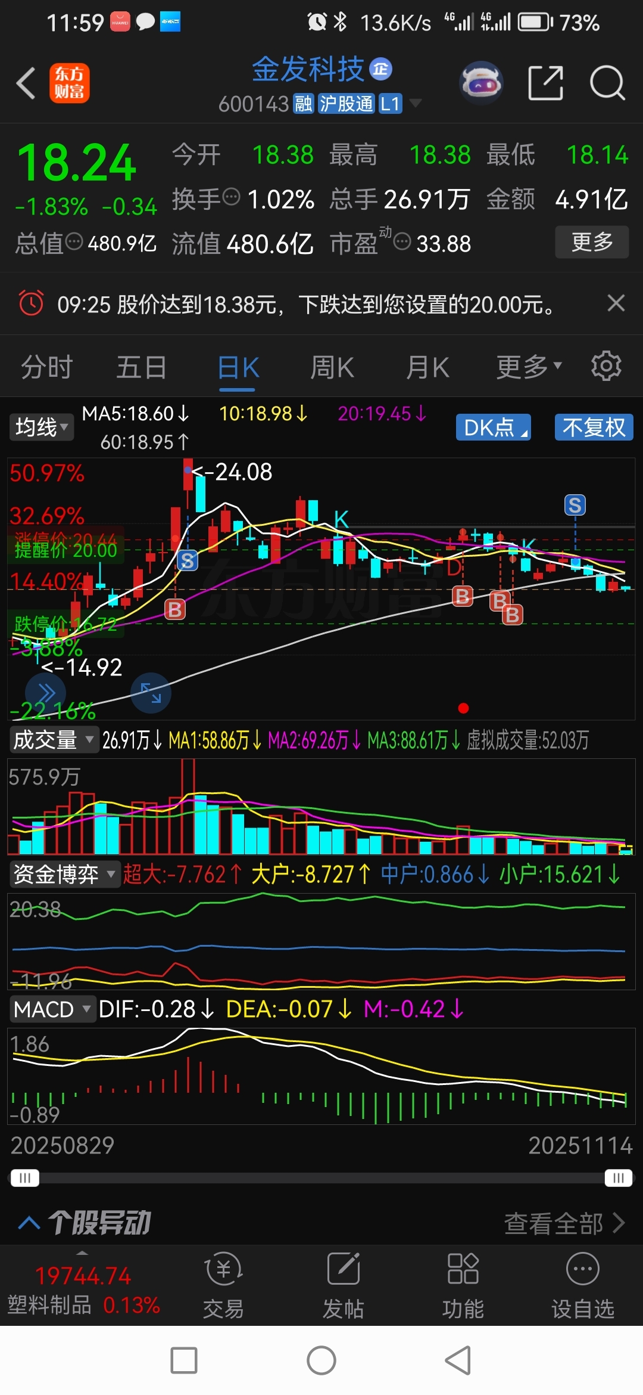643x1395 pixels.
Task: Tap the 虚拟成交量:52.03万 label
Action: click(x=527, y=740)
